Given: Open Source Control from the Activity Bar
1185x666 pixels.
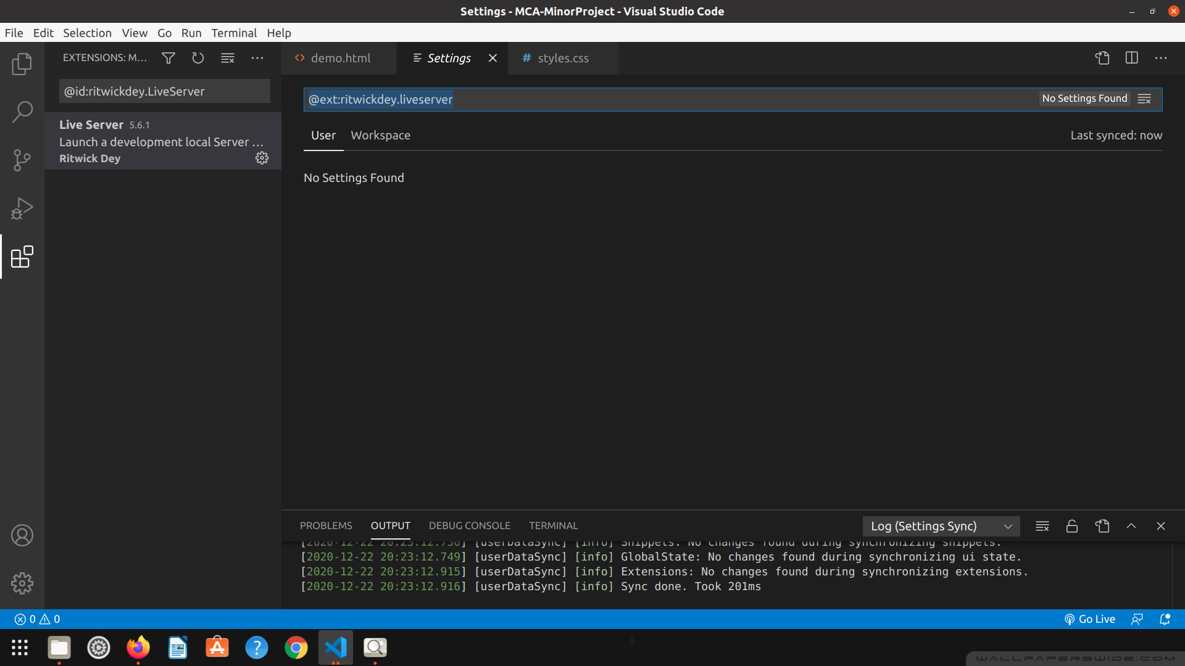Looking at the screenshot, I should (22, 160).
